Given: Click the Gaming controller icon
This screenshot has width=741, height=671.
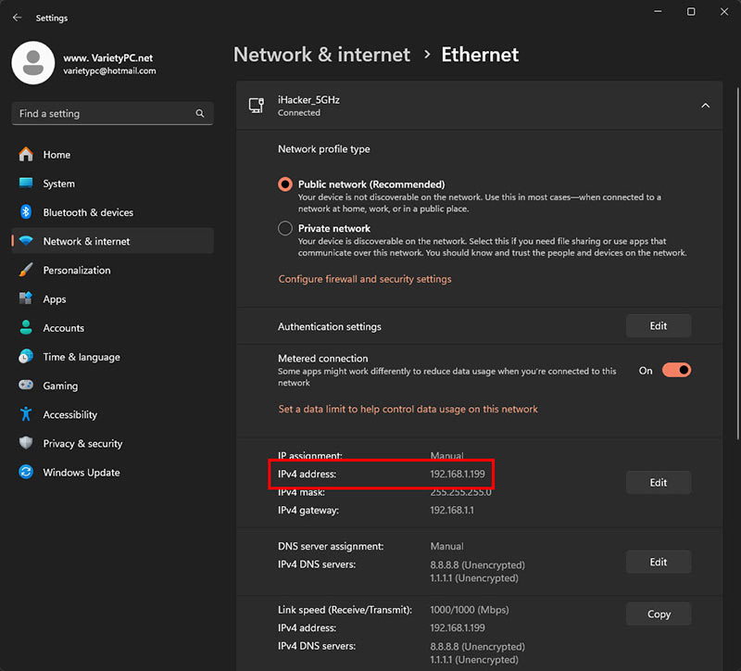Looking at the screenshot, I should (x=26, y=385).
